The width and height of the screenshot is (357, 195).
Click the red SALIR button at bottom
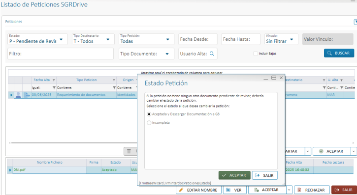[344, 190]
